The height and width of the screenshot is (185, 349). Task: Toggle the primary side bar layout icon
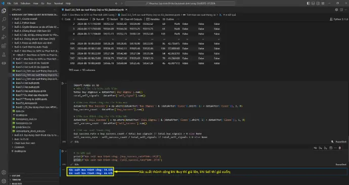[308, 4]
